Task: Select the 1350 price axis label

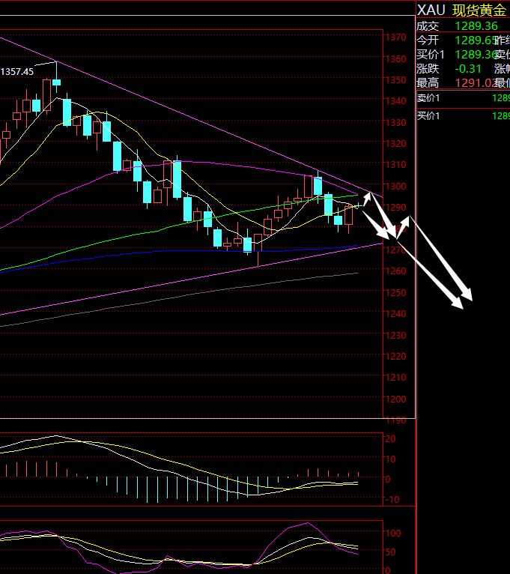Action: (395, 79)
